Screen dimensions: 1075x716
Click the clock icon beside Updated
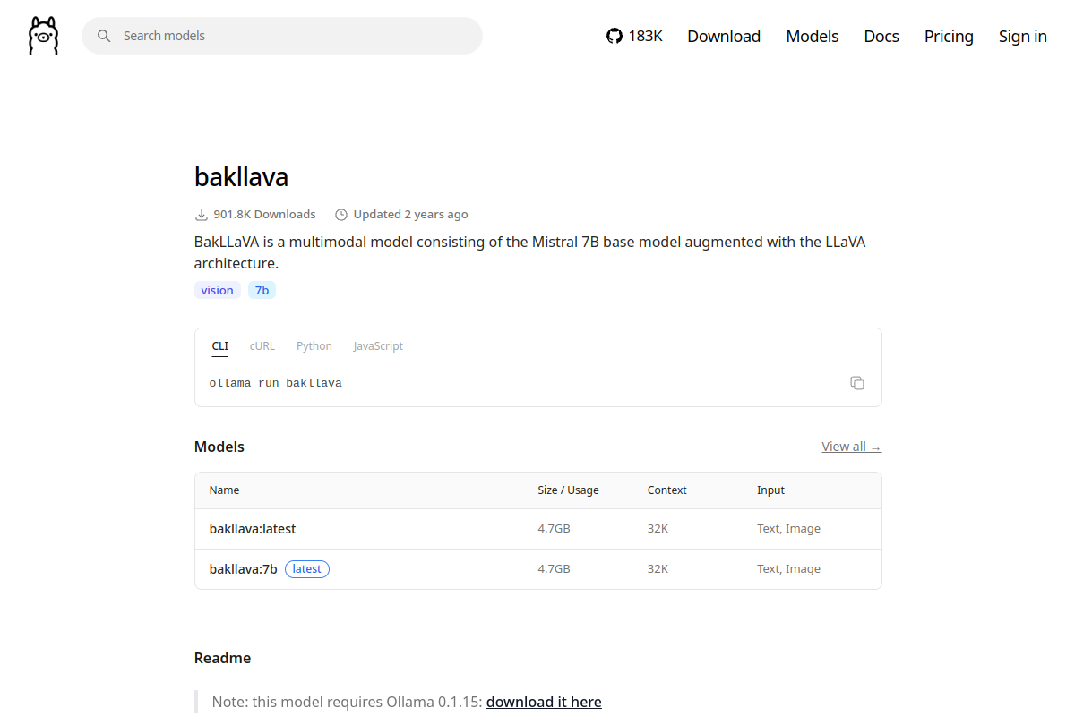click(341, 215)
